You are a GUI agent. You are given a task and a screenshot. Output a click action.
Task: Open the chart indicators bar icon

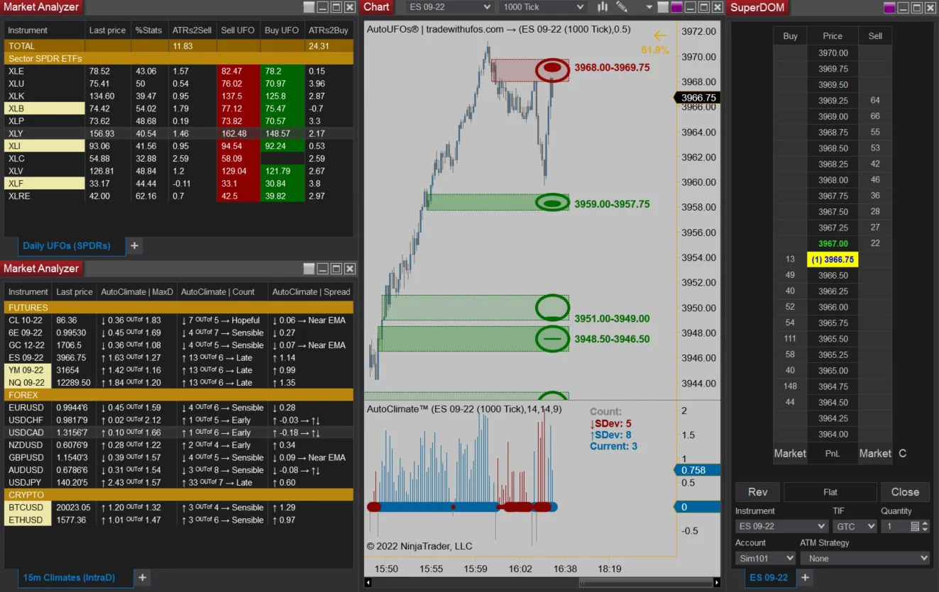(x=603, y=7)
